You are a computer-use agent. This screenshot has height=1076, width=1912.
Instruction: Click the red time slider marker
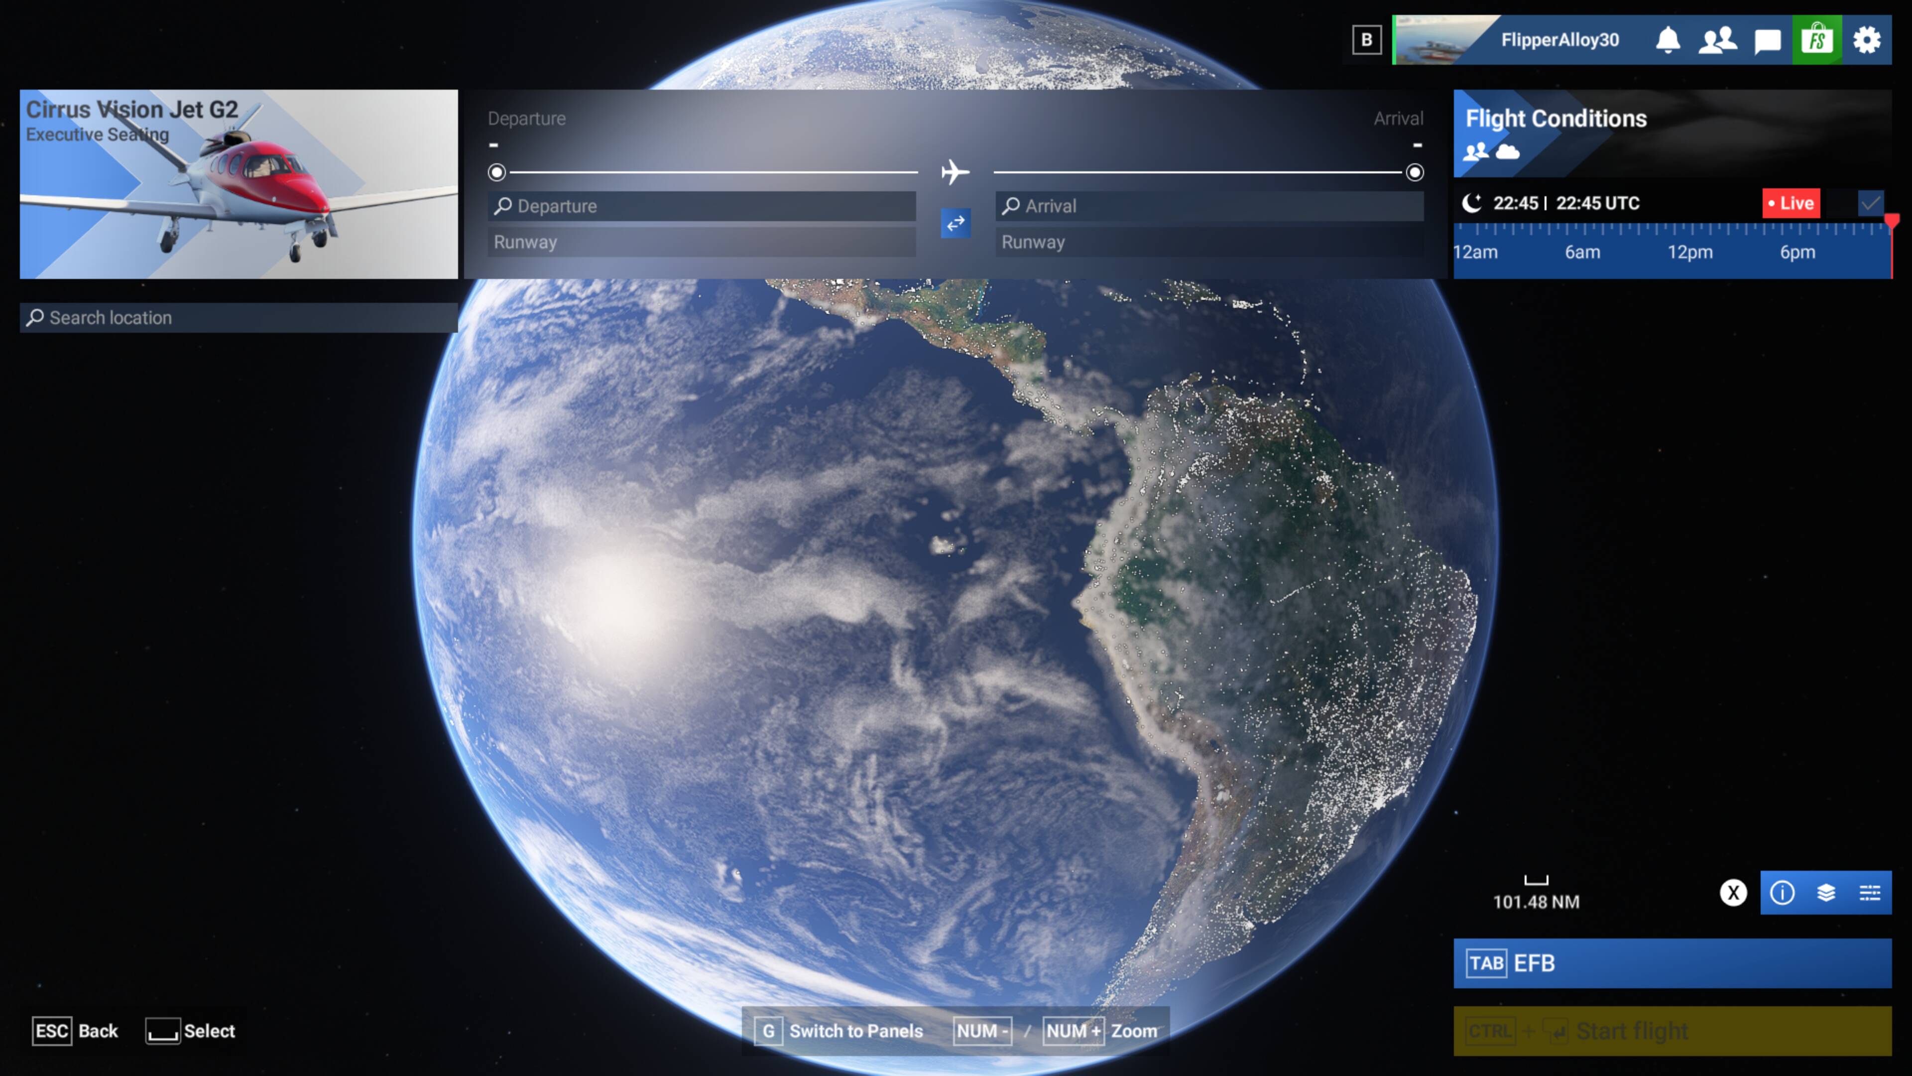tap(1891, 221)
